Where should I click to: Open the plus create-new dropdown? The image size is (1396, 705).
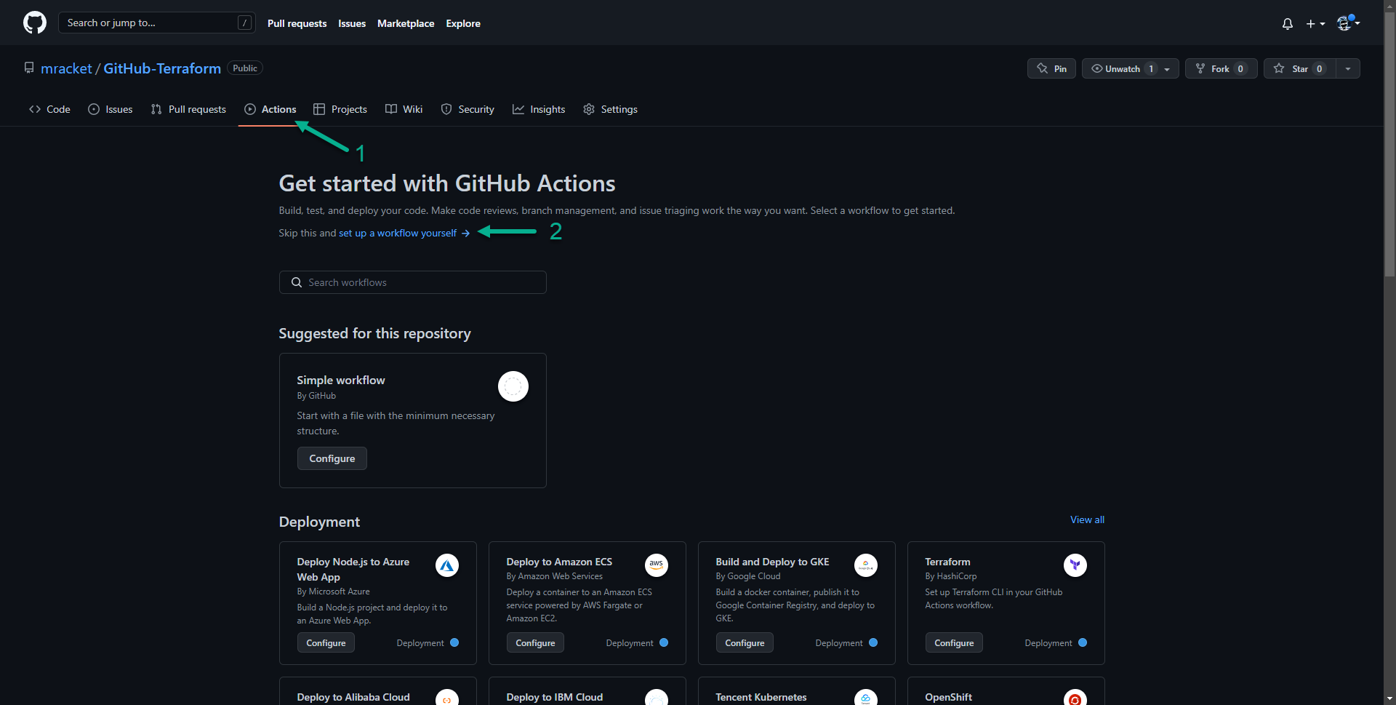click(x=1315, y=23)
